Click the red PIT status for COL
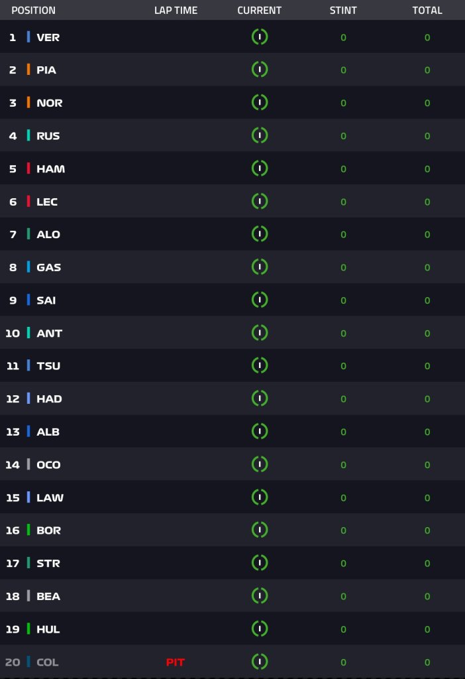The image size is (465, 679). tap(175, 662)
